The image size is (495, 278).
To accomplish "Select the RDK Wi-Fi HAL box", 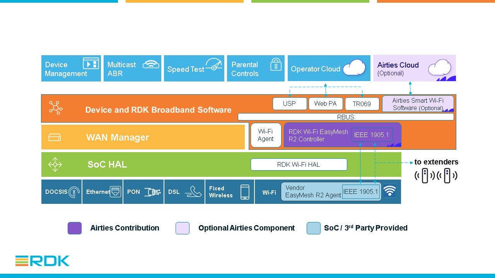I will (299, 164).
